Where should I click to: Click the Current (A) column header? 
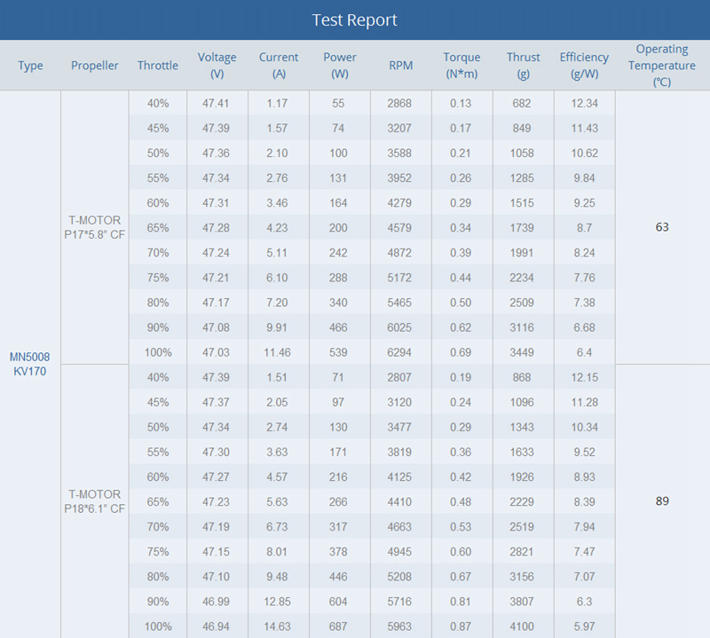pyautogui.click(x=279, y=65)
